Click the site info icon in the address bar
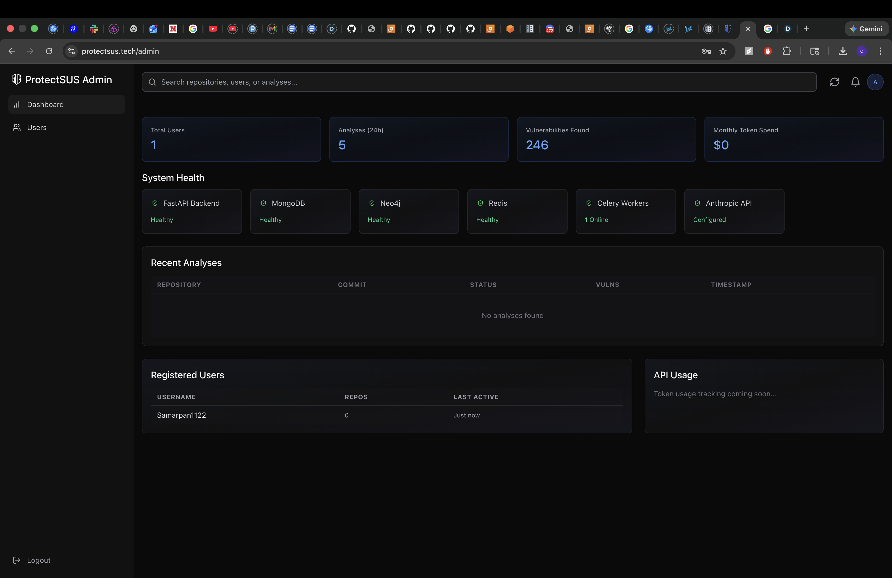892x578 pixels. [71, 51]
